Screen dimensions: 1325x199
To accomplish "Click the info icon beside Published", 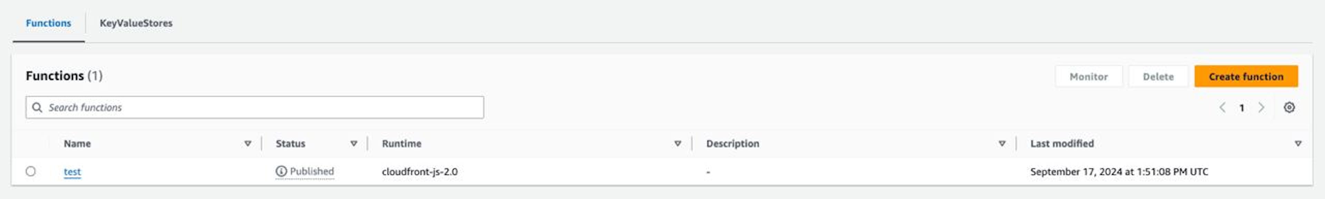I will (281, 171).
